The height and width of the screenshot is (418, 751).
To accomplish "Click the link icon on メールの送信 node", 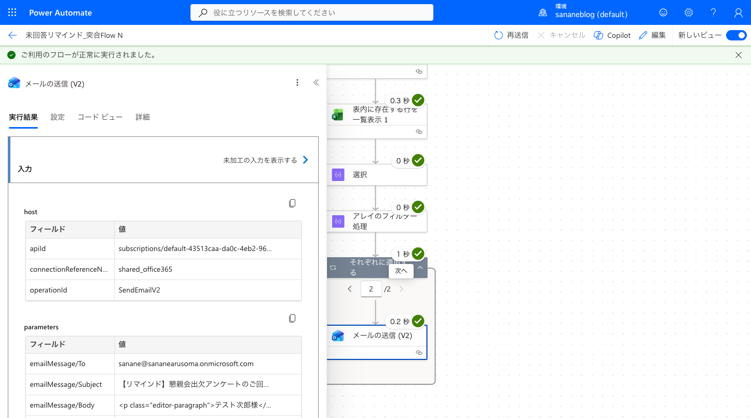I will pyautogui.click(x=419, y=353).
